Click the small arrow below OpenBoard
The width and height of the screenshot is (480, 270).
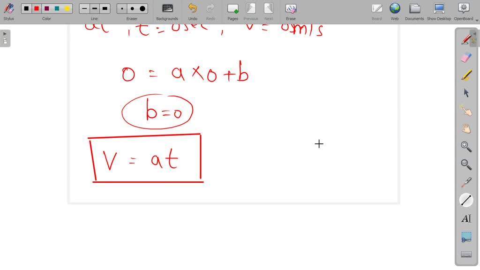pyautogui.click(x=477, y=20)
